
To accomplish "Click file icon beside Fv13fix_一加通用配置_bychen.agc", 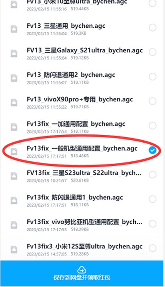I will pos(14,127).
